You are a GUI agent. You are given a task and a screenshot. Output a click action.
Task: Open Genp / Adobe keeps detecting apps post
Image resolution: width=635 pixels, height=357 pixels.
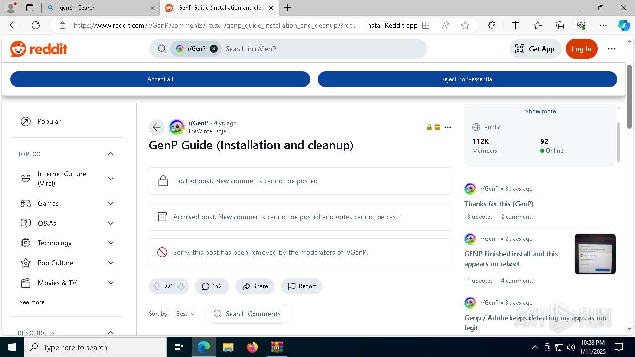[x=535, y=323]
